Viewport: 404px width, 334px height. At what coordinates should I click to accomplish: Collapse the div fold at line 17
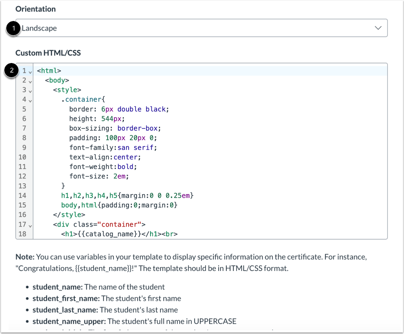point(30,226)
